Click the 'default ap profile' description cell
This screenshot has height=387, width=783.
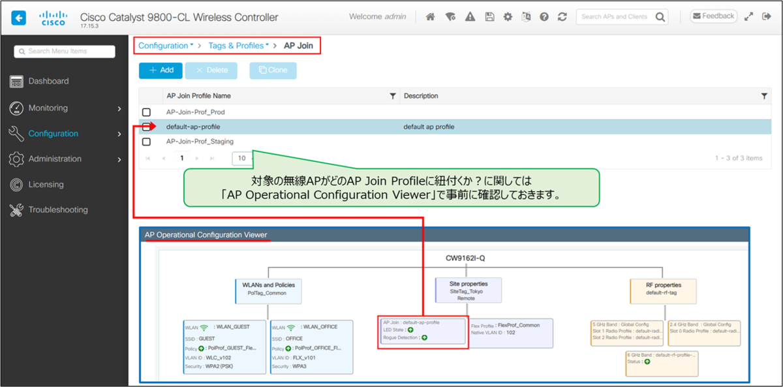(x=429, y=127)
